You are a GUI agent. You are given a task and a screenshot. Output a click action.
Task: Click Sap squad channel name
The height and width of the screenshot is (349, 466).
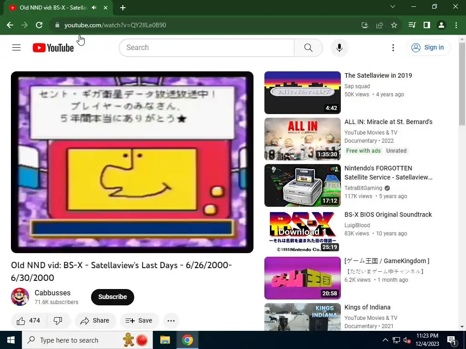tap(357, 86)
